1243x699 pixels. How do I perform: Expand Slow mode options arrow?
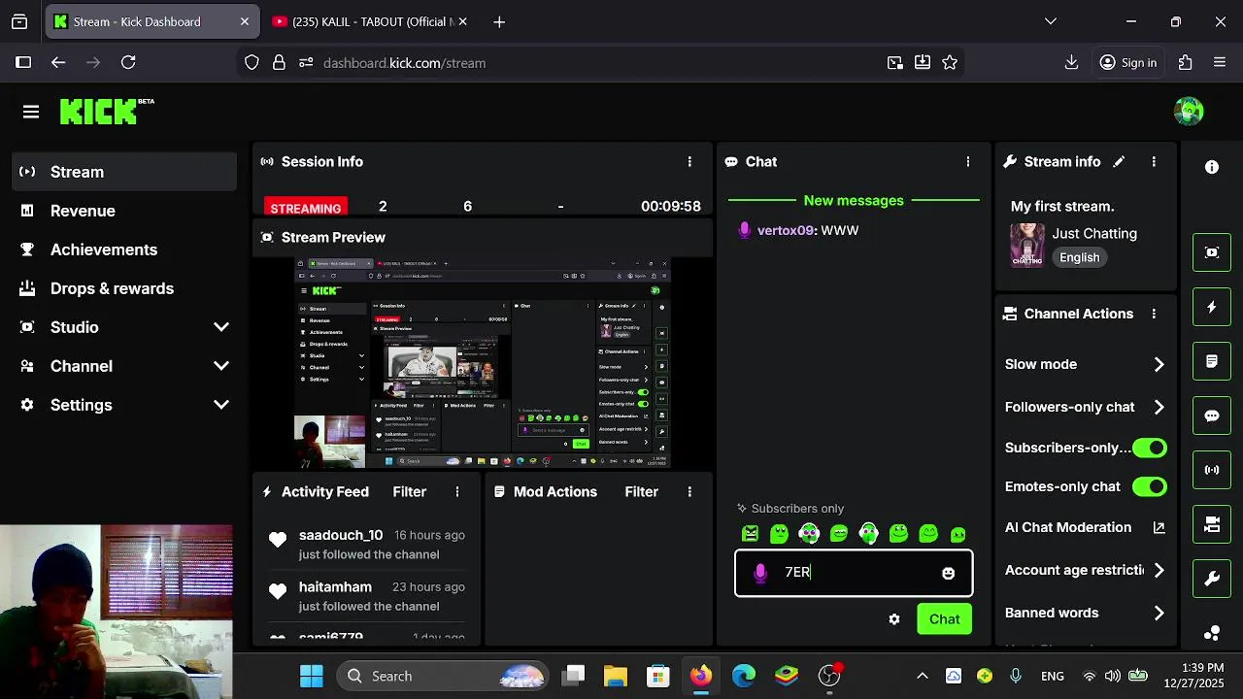pyautogui.click(x=1159, y=364)
